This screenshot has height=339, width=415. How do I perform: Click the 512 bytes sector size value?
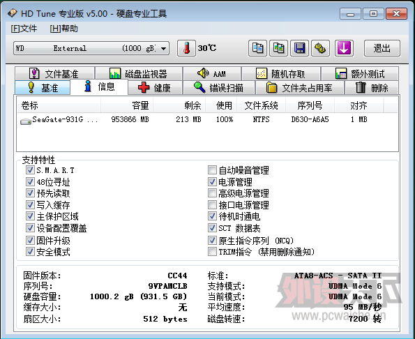coord(165,319)
